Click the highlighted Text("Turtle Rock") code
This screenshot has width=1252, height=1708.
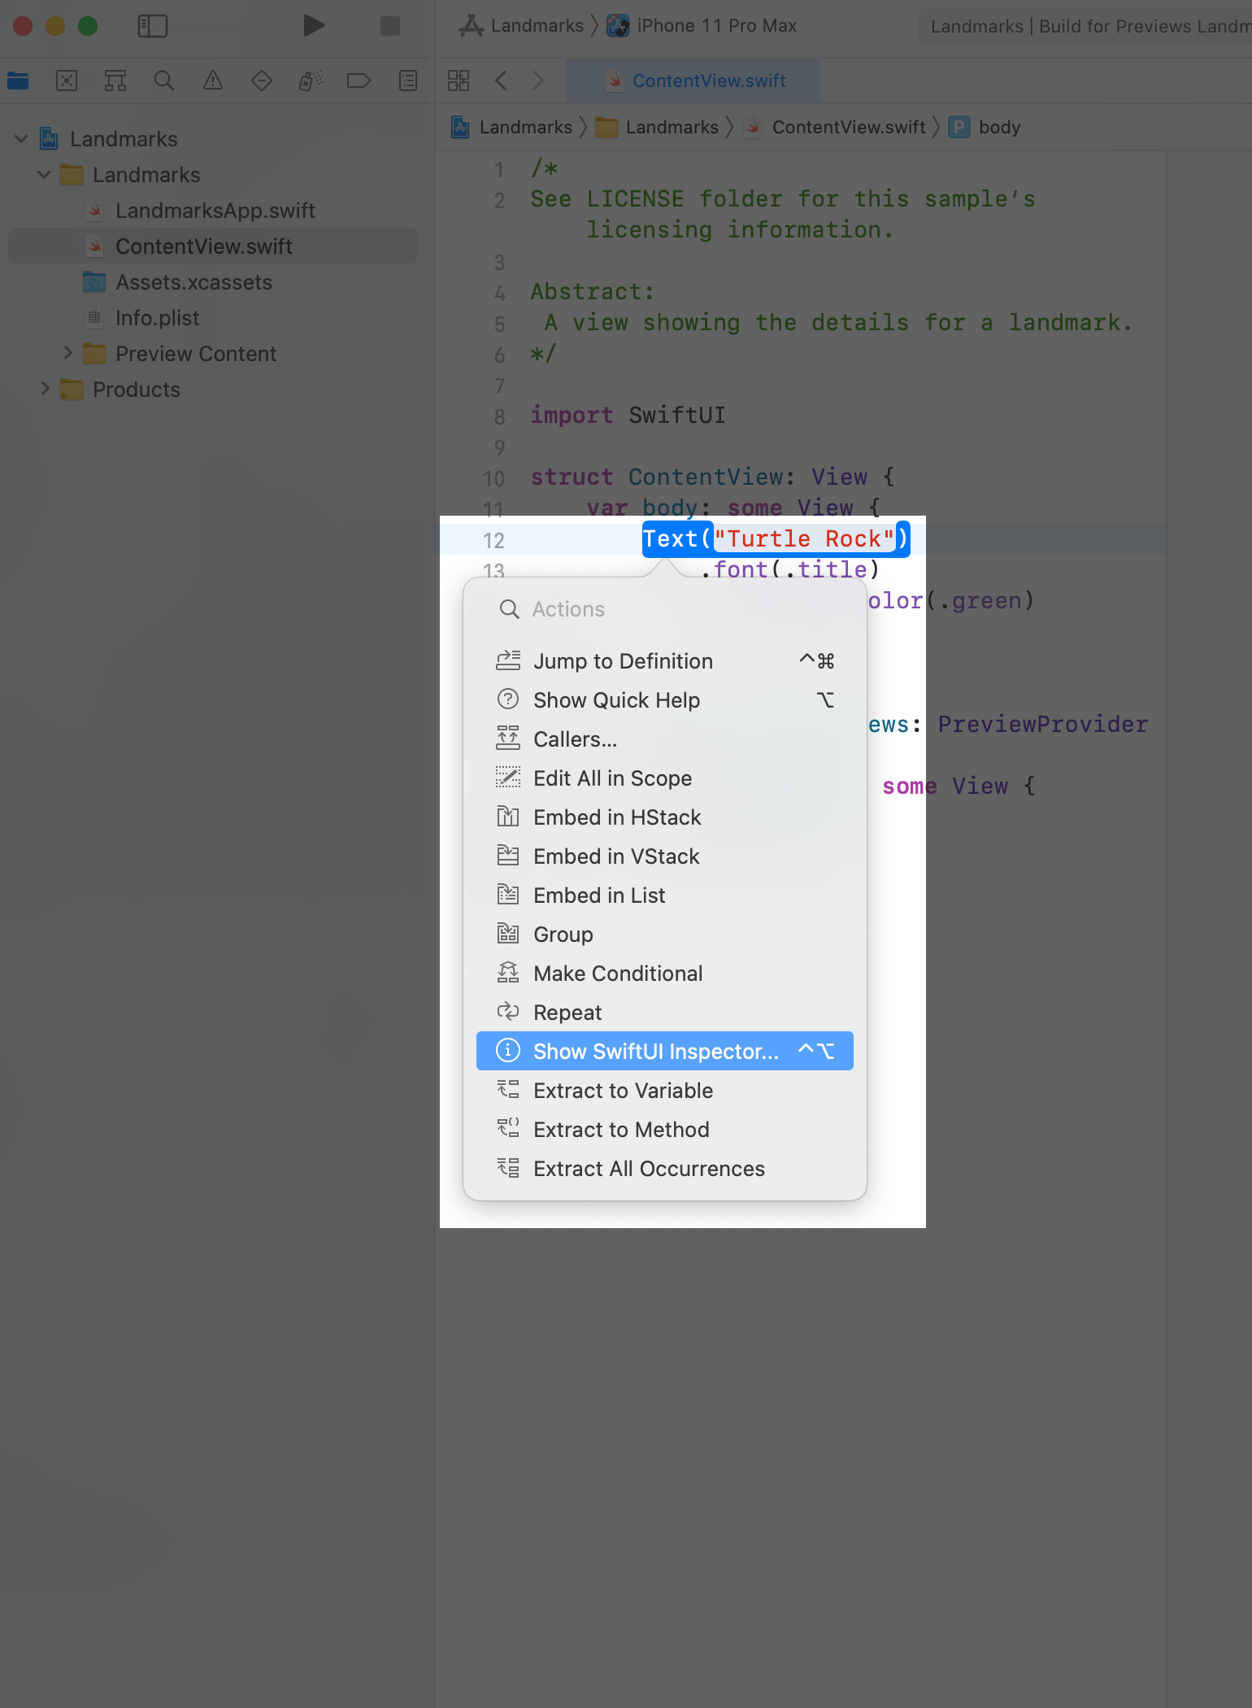coord(776,539)
